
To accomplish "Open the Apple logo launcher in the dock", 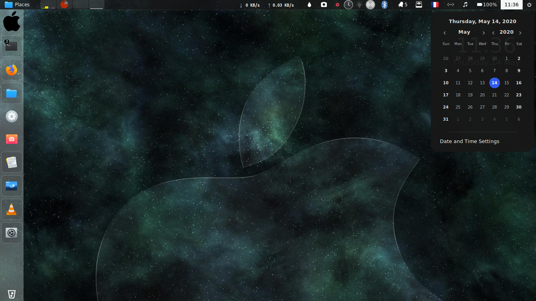I will 12,22.
